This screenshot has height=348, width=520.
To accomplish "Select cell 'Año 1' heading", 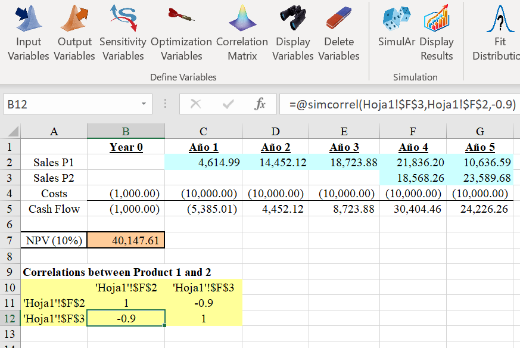I will tap(203, 147).
